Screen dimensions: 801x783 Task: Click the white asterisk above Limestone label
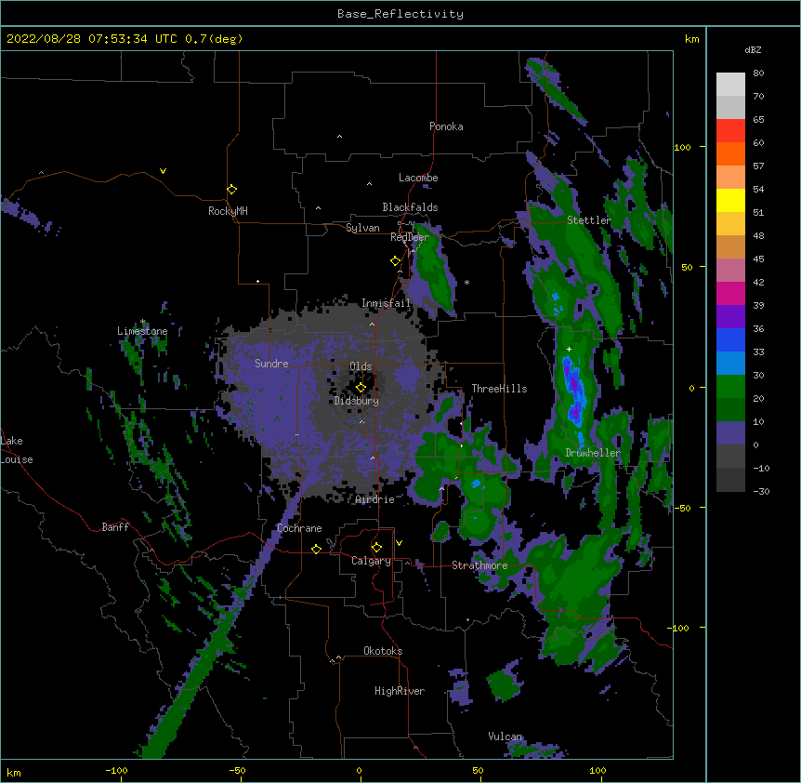pos(142,322)
